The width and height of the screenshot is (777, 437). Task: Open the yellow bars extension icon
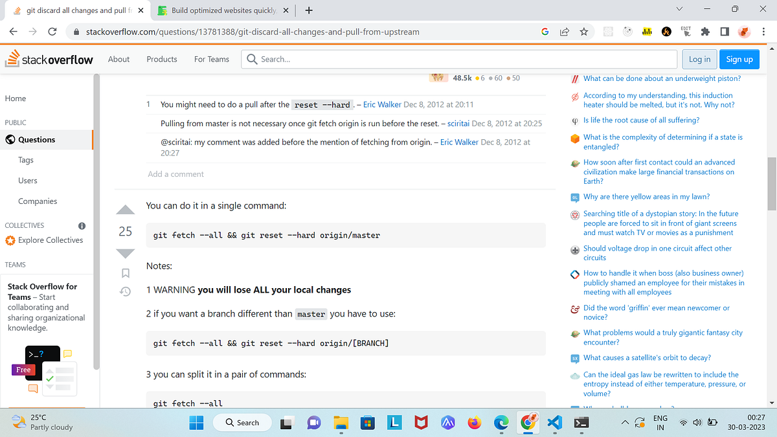(646, 31)
